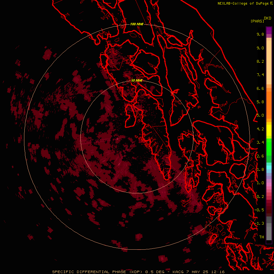Click the NEXLAB-College of DuPage label
Image resolution: width=274 pixels, height=274 pixels.
coord(244,3)
